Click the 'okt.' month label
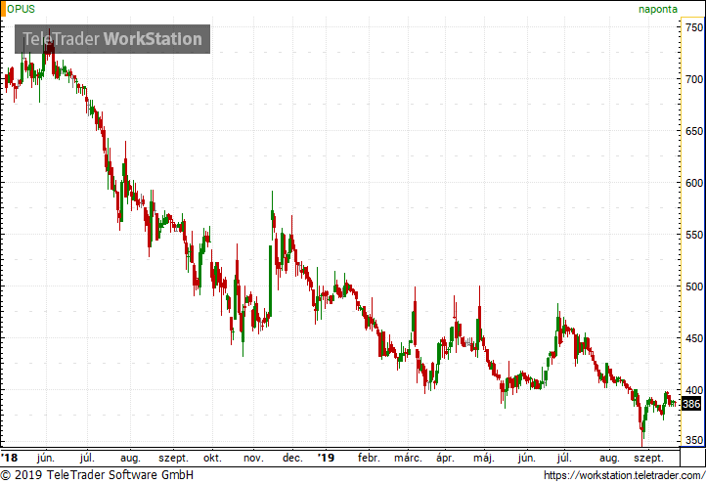Image resolution: width=706 pixels, height=484 pixels. pos(212,459)
